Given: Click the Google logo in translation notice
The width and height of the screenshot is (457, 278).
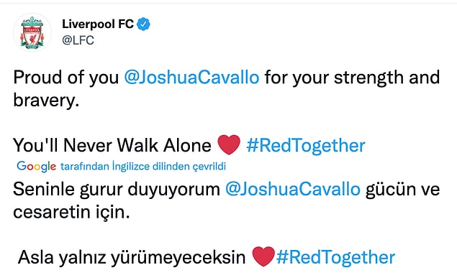Looking at the screenshot, I should 37,167.
